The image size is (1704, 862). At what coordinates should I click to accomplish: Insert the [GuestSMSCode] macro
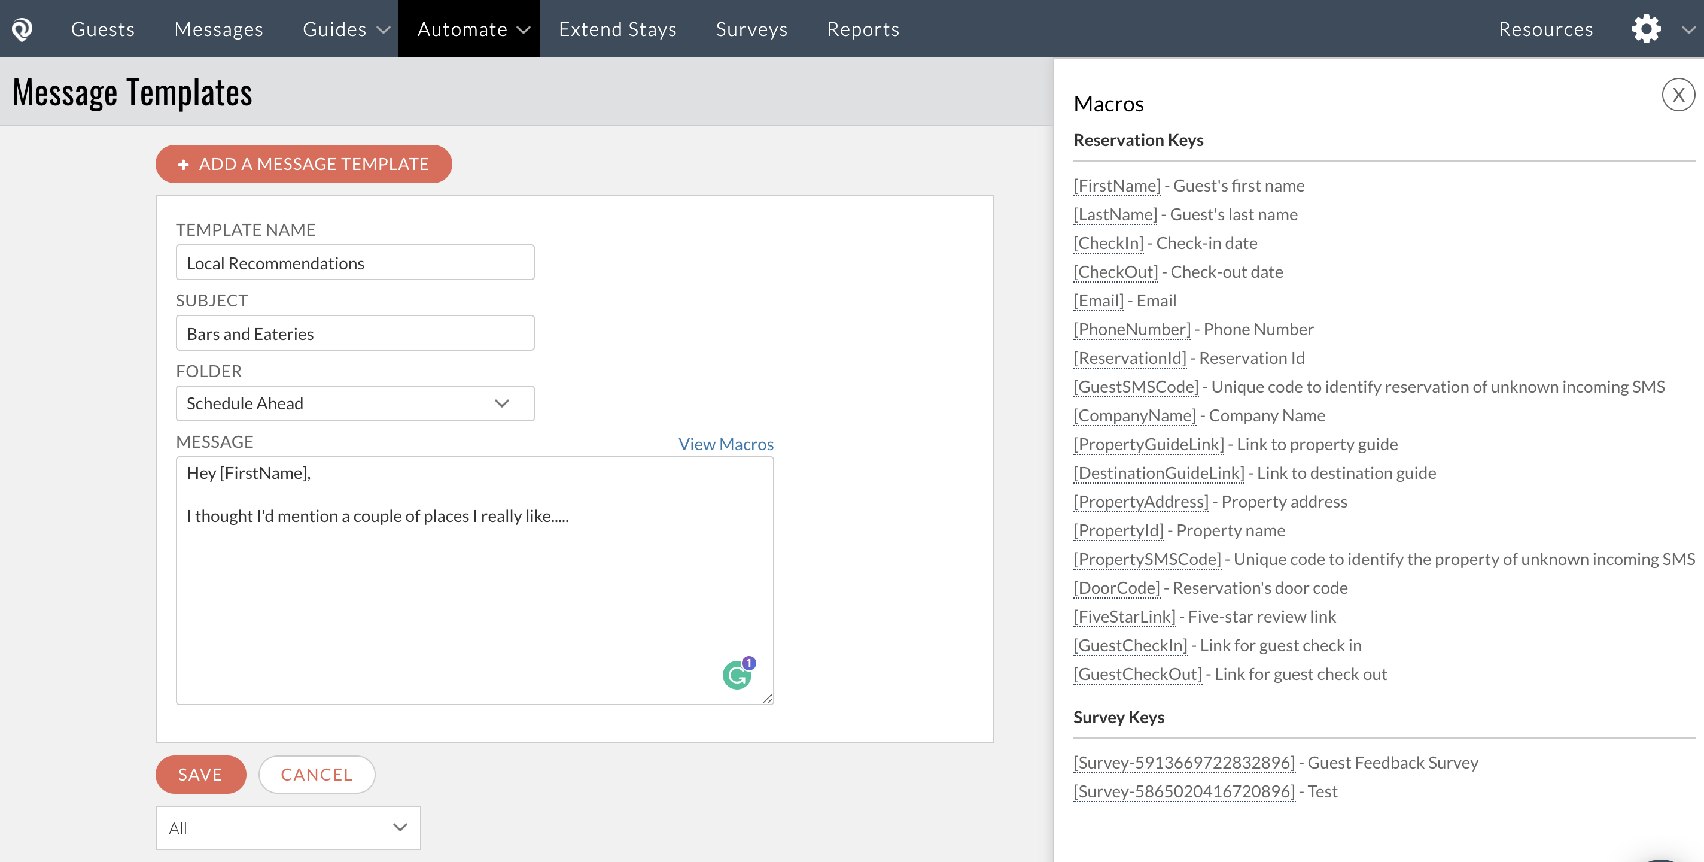pyautogui.click(x=1136, y=387)
